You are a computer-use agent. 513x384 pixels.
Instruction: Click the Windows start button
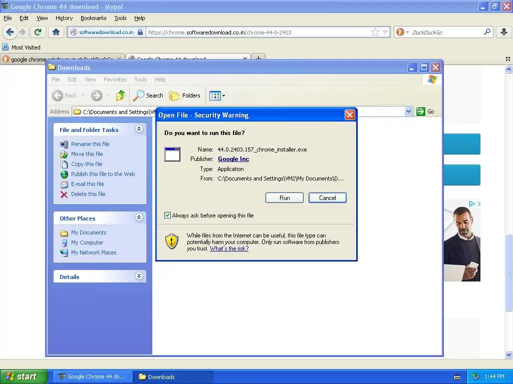(24, 376)
